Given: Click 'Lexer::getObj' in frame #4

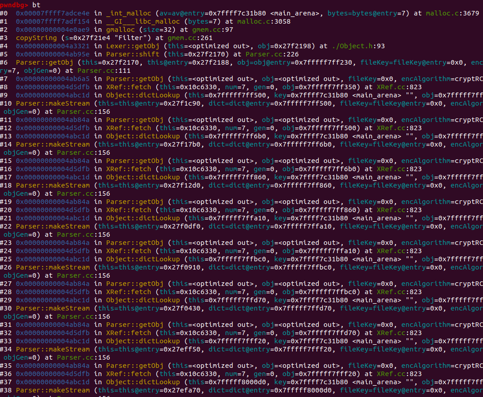Looking at the screenshot, I should click(133, 46).
